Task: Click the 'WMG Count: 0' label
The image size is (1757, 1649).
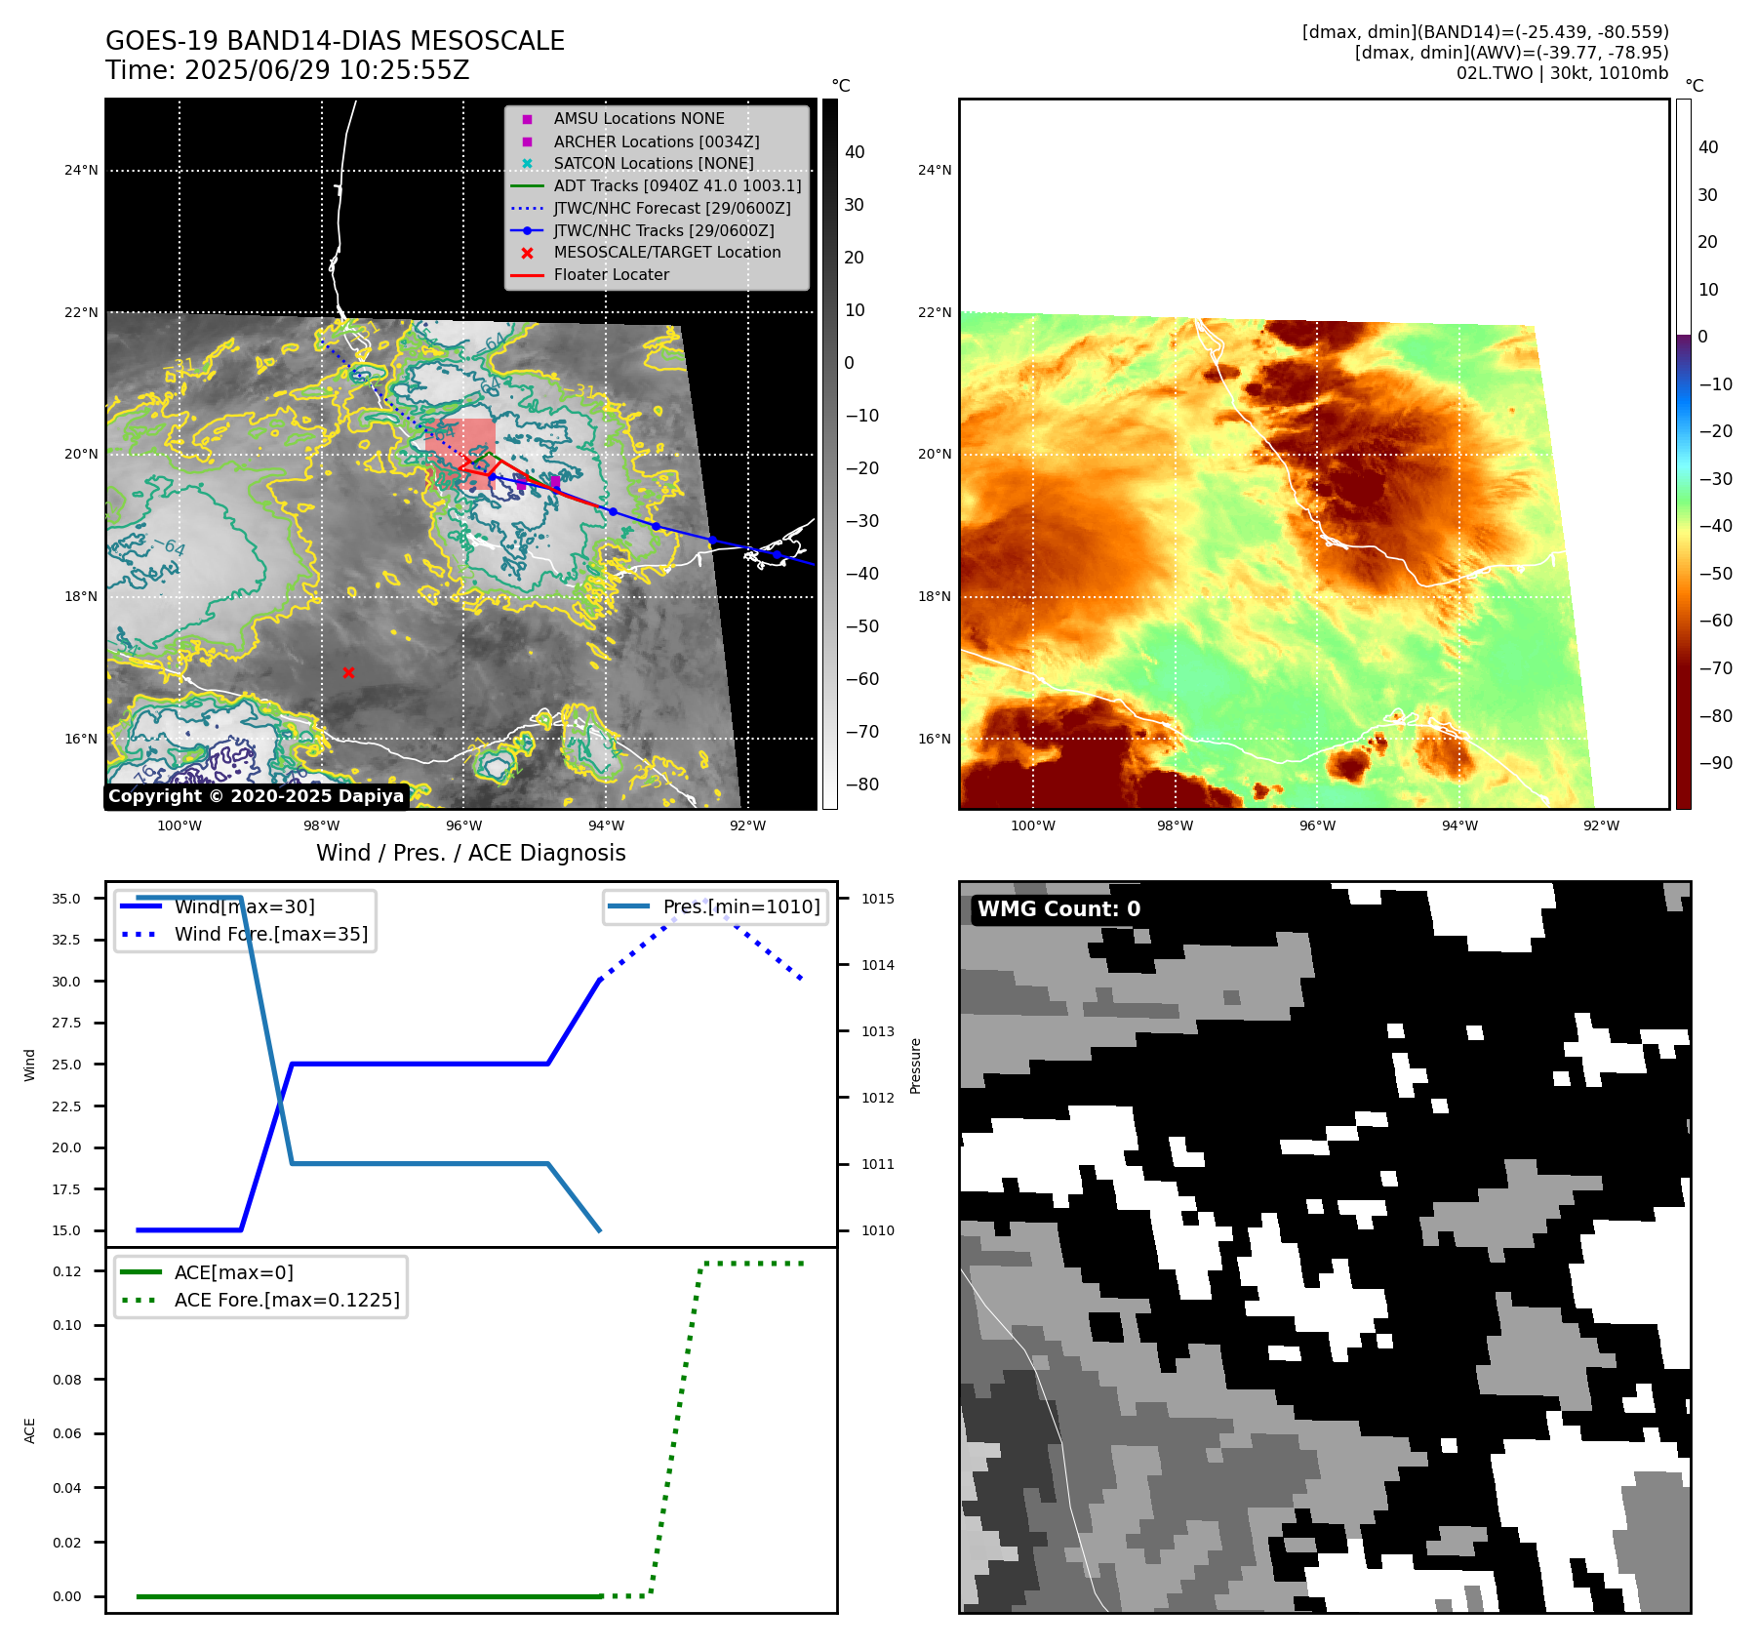Action: (1058, 909)
